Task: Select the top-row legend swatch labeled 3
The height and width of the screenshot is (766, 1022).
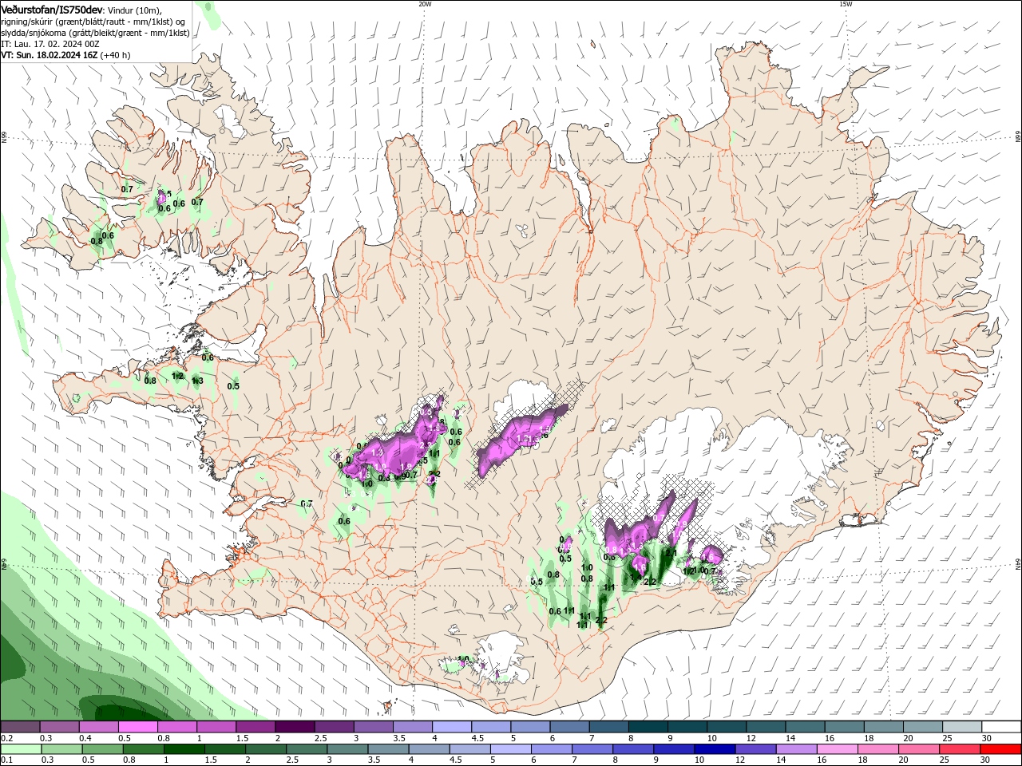Action: pos(373,727)
